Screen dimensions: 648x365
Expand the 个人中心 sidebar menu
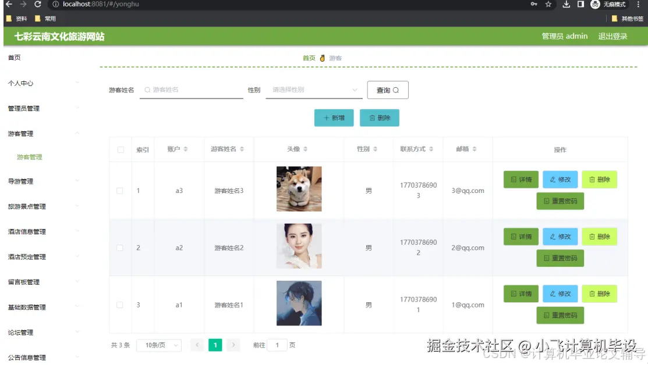point(43,83)
